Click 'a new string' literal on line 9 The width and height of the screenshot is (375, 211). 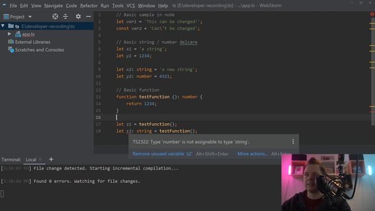click(x=177, y=70)
